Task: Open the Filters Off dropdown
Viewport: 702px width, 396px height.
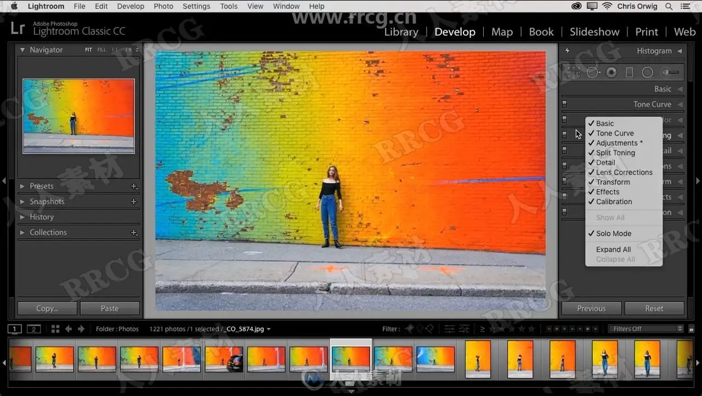Action: pos(646,329)
